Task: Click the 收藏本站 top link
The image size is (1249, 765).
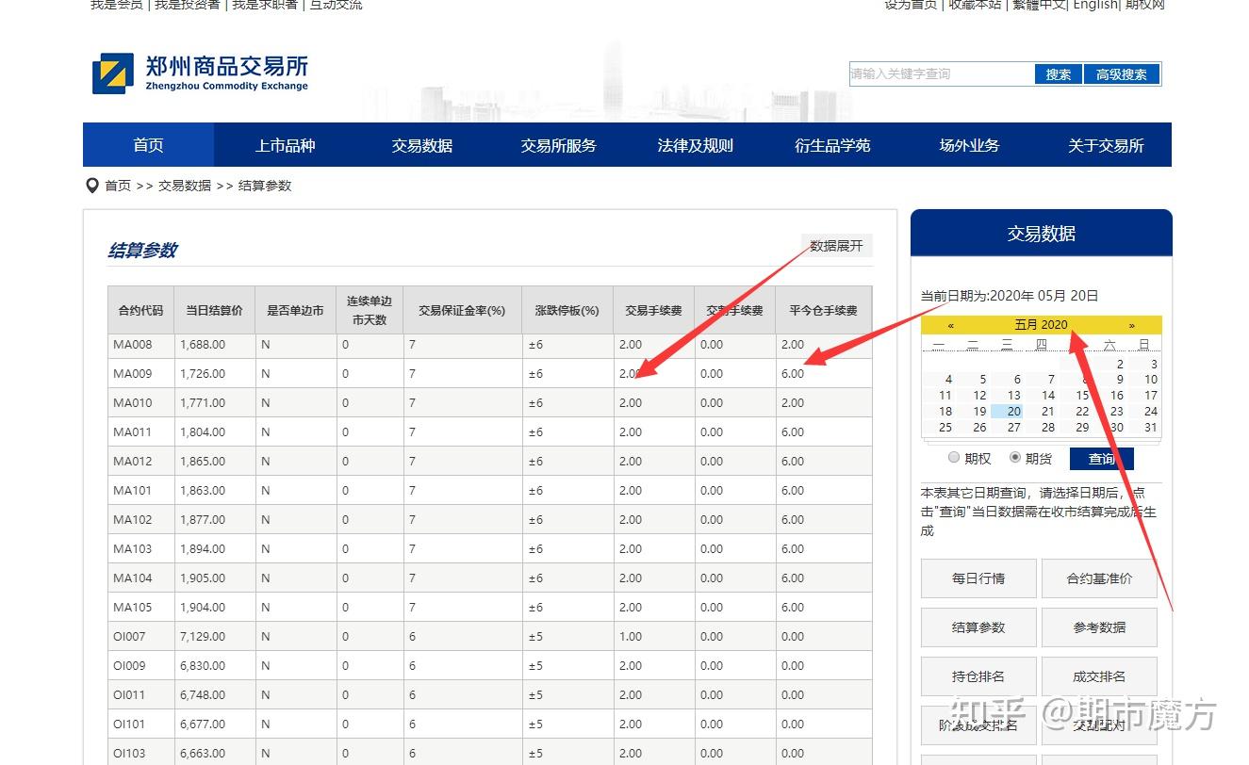Action: (975, 5)
